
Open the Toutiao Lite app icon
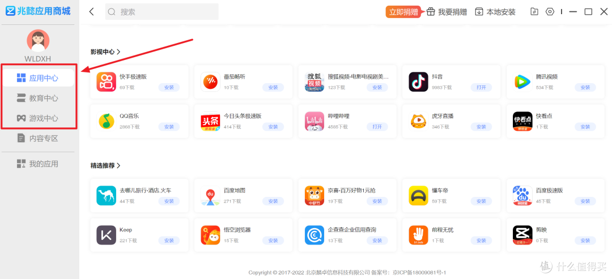tap(210, 121)
